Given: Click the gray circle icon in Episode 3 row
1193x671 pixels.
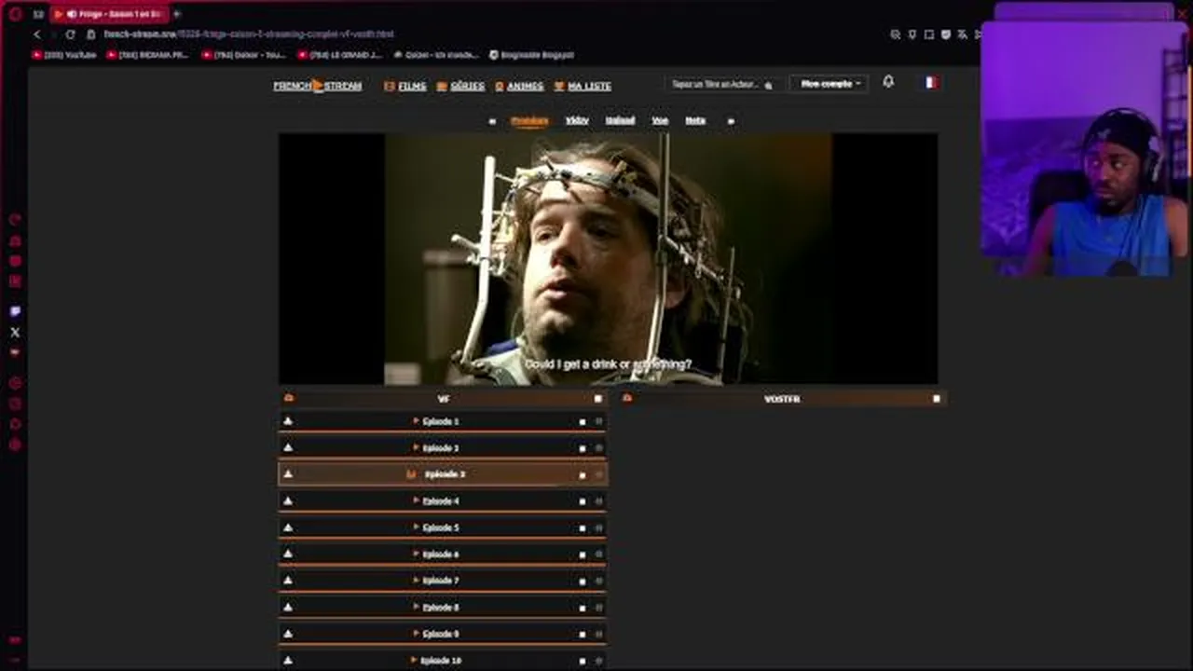Looking at the screenshot, I should point(598,475).
